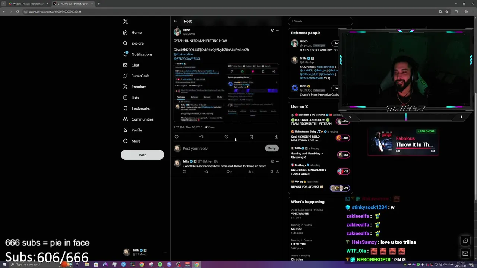The width and height of the screenshot is (477, 268).
Task: Bookmark Trilla's reply
Action: click(x=272, y=172)
